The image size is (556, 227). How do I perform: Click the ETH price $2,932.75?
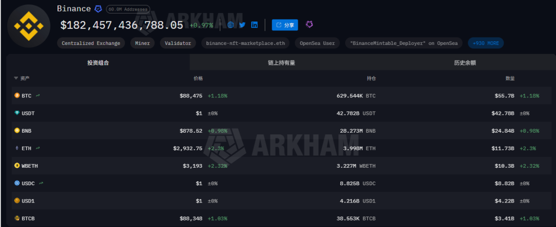tap(187, 148)
